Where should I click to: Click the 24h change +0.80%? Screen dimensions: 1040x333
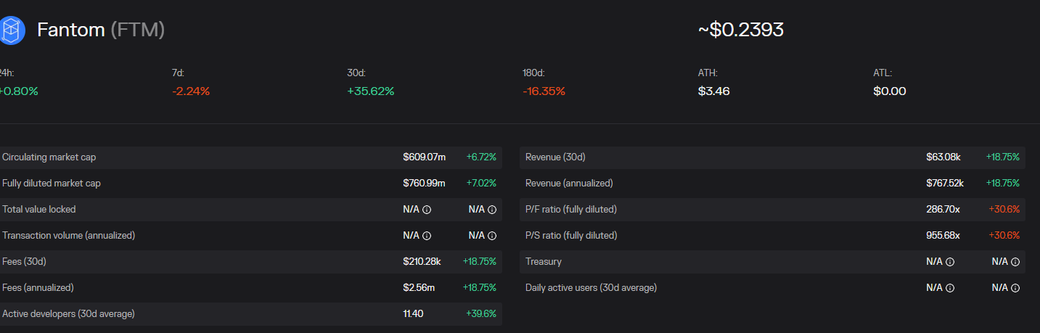coord(19,91)
